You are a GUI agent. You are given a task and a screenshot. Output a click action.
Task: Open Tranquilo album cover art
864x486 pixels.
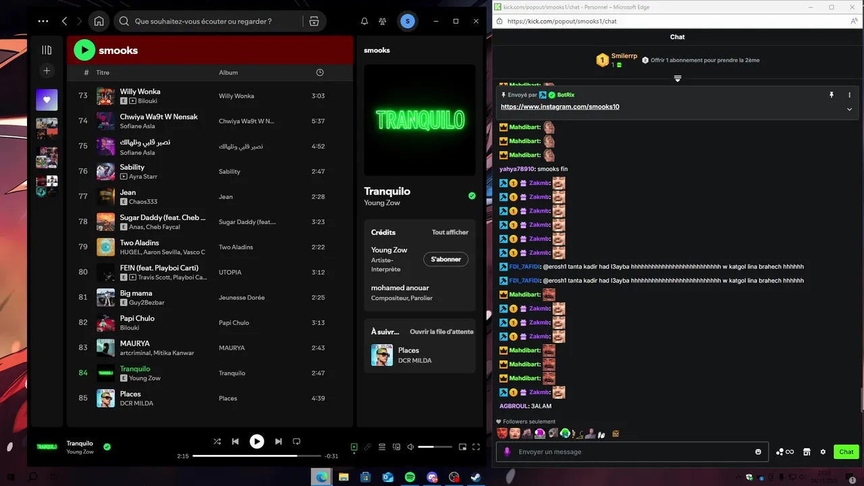[419, 120]
